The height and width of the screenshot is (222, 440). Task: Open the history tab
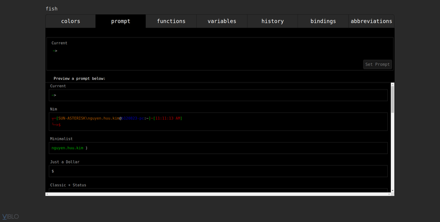pyautogui.click(x=273, y=21)
